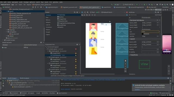Click the design surface layers icon
The image size is (174, 97).
click(82, 12)
